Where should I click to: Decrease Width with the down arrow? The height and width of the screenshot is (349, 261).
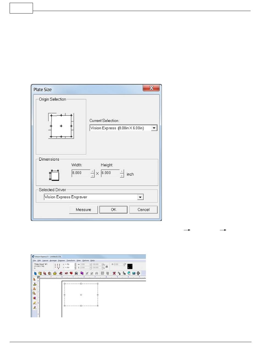click(x=93, y=175)
